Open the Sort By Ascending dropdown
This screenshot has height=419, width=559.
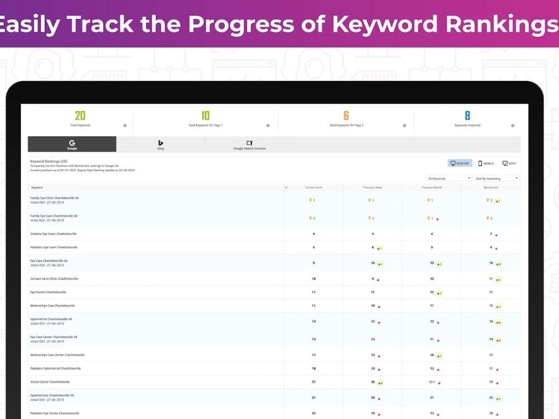(x=496, y=178)
